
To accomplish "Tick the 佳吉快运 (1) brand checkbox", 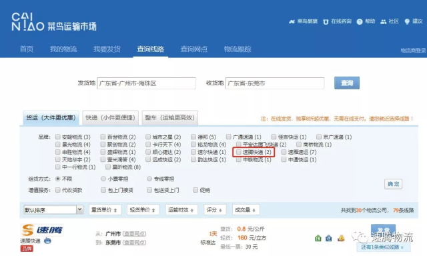I will 274,137.
